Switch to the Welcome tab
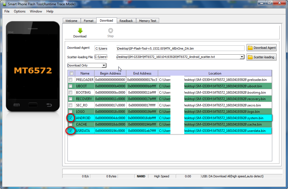This screenshot has width=288, height=189. [x=71, y=21]
